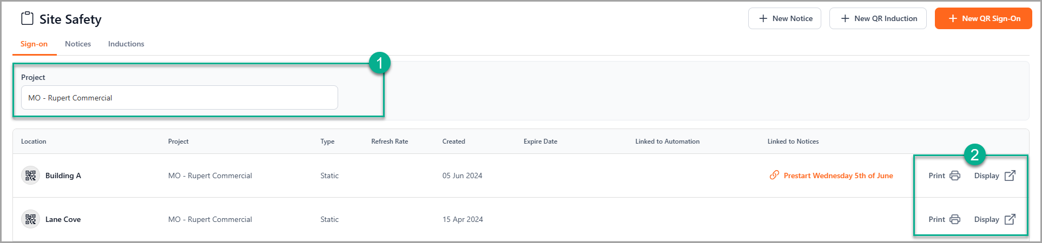Open the Prestart Wednesday 5th of June link

[838, 175]
